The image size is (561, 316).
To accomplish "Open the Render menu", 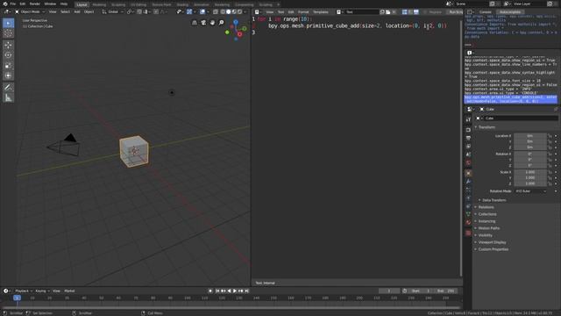I will 35,4.
